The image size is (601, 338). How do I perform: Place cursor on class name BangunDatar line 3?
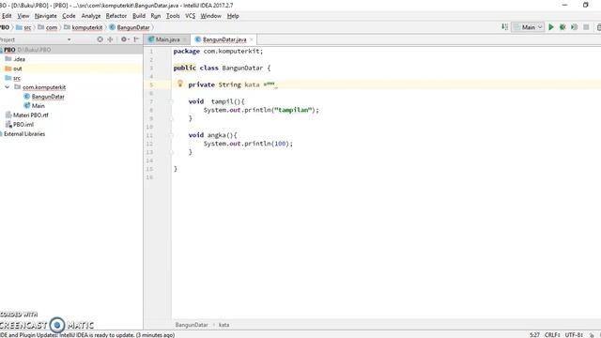(x=242, y=68)
